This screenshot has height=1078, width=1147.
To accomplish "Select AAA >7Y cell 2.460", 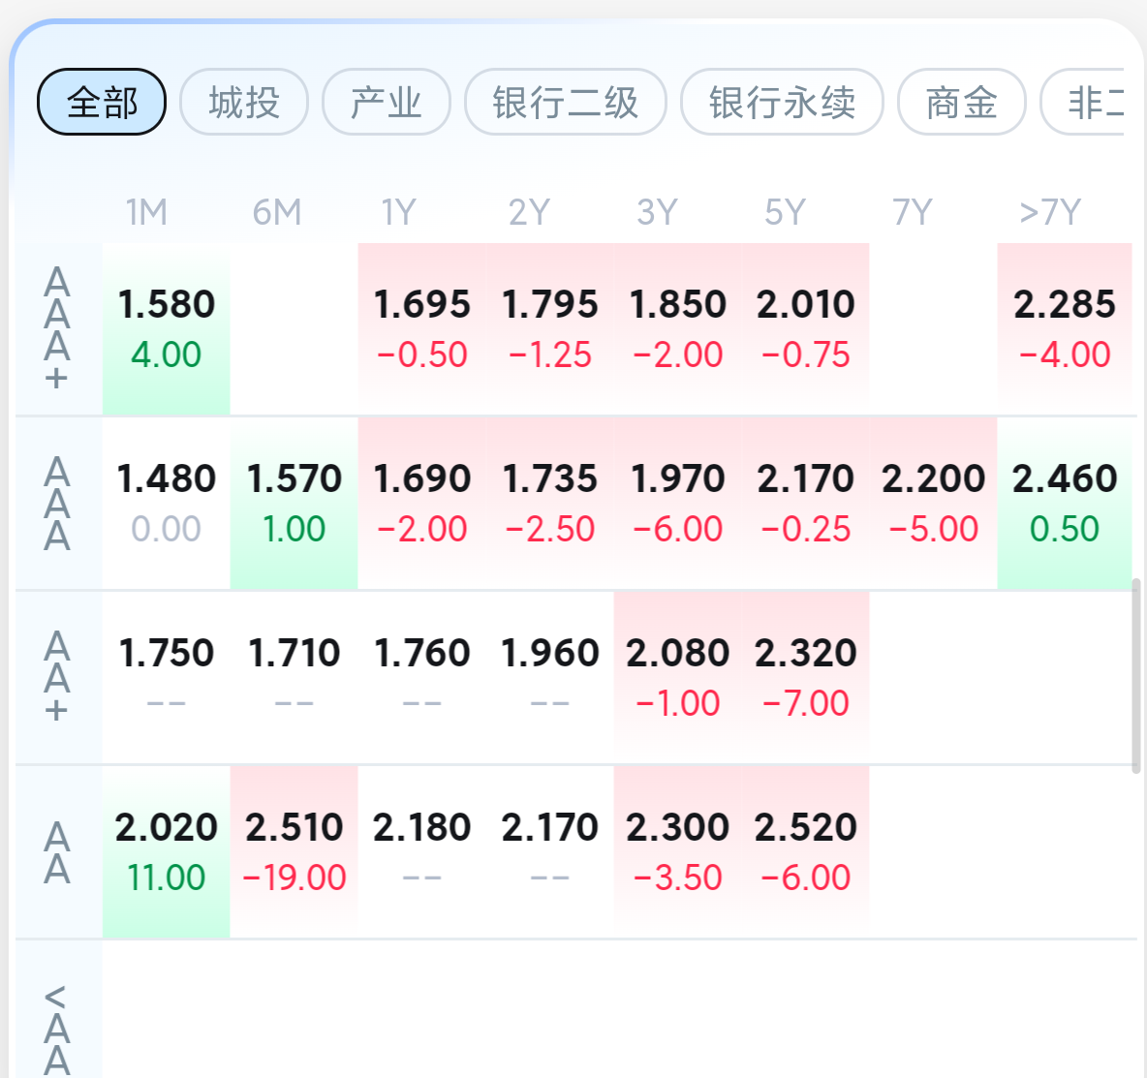I will [x=1064, y=503].
